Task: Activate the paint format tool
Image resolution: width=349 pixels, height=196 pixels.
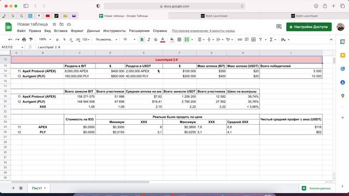Action: 31,40
